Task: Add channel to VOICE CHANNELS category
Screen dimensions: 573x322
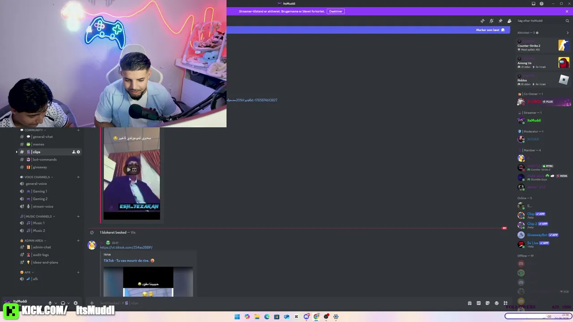Action: pos(78,177)
